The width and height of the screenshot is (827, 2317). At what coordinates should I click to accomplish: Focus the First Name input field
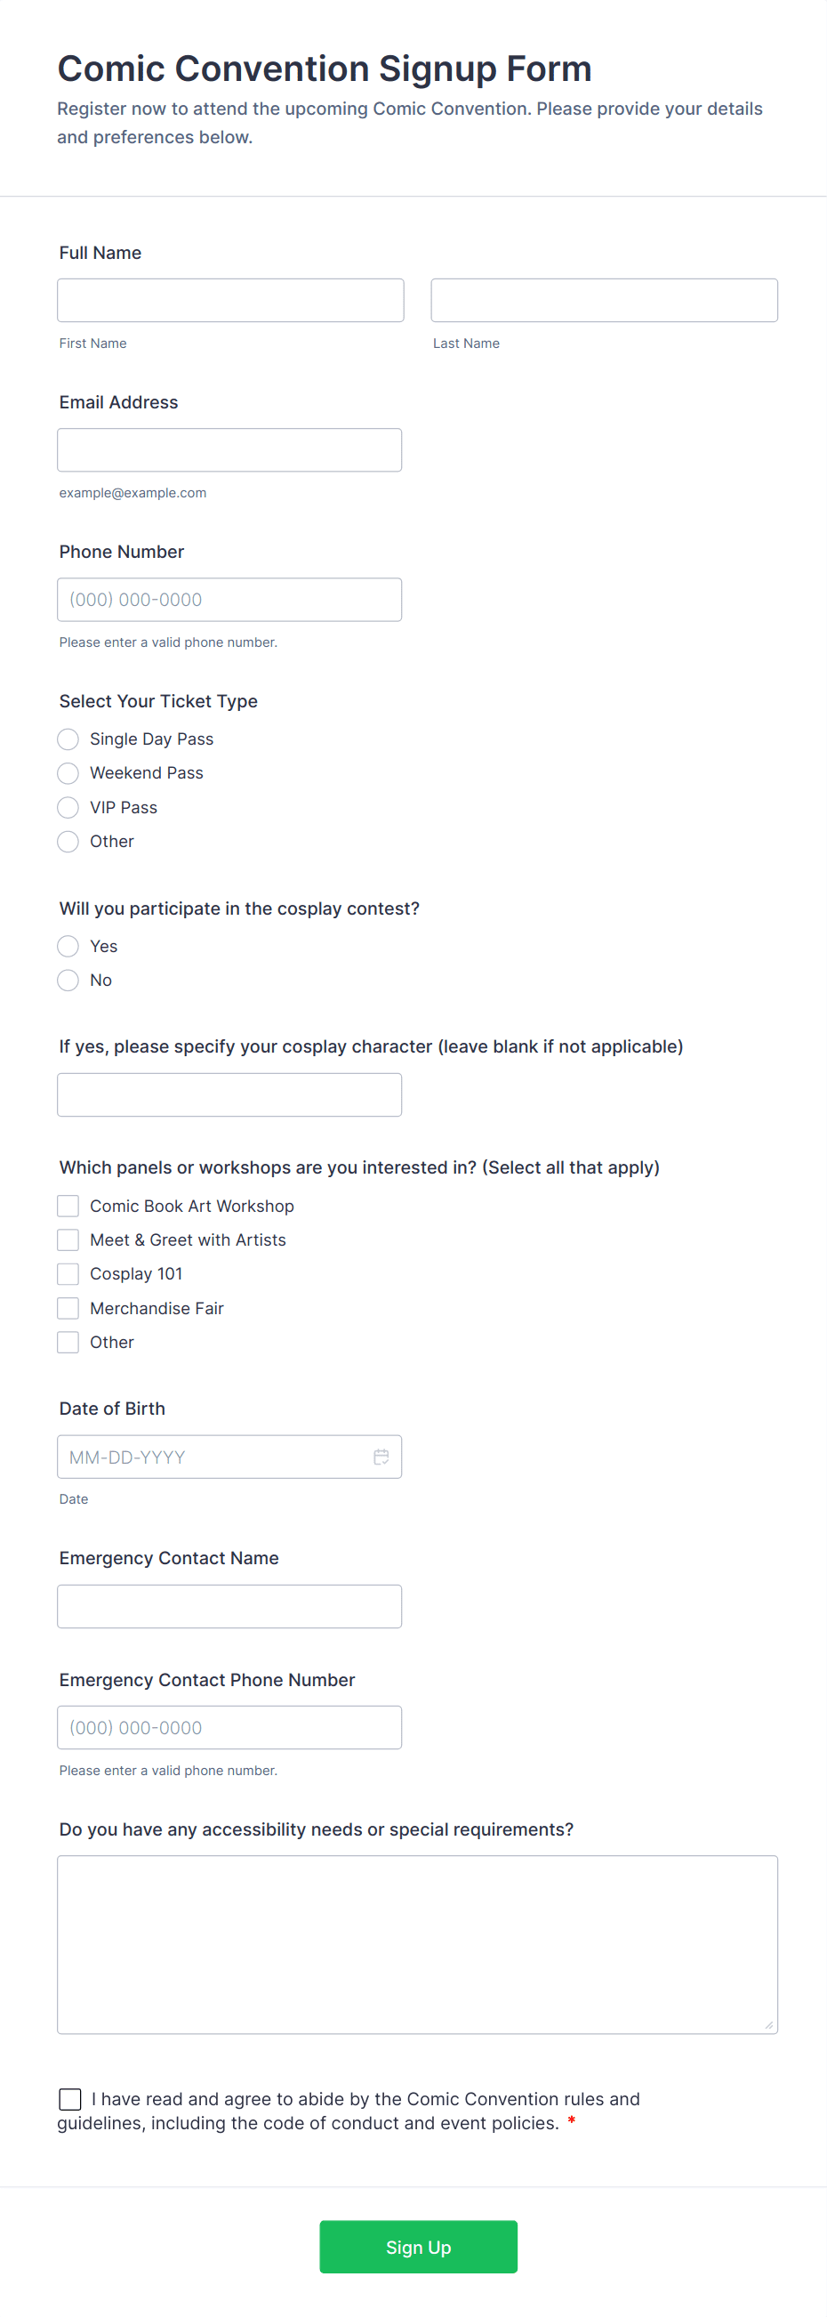pyautogui.click(x=230, y=301)
